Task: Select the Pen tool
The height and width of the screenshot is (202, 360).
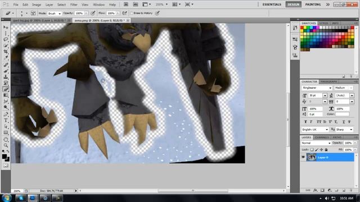Action: 6,114
